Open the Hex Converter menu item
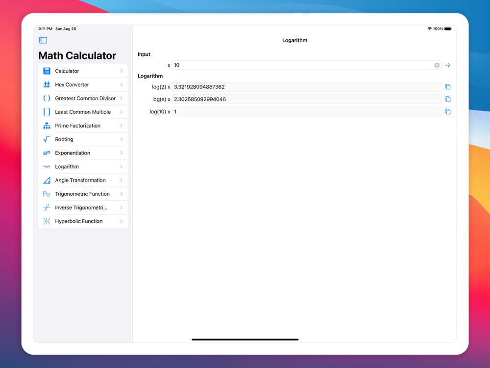Image resolution: width=490 pixels, height=368 pixels. pyautogui.click(x=83, y=84)
